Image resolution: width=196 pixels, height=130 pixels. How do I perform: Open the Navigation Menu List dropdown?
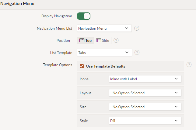104,28
